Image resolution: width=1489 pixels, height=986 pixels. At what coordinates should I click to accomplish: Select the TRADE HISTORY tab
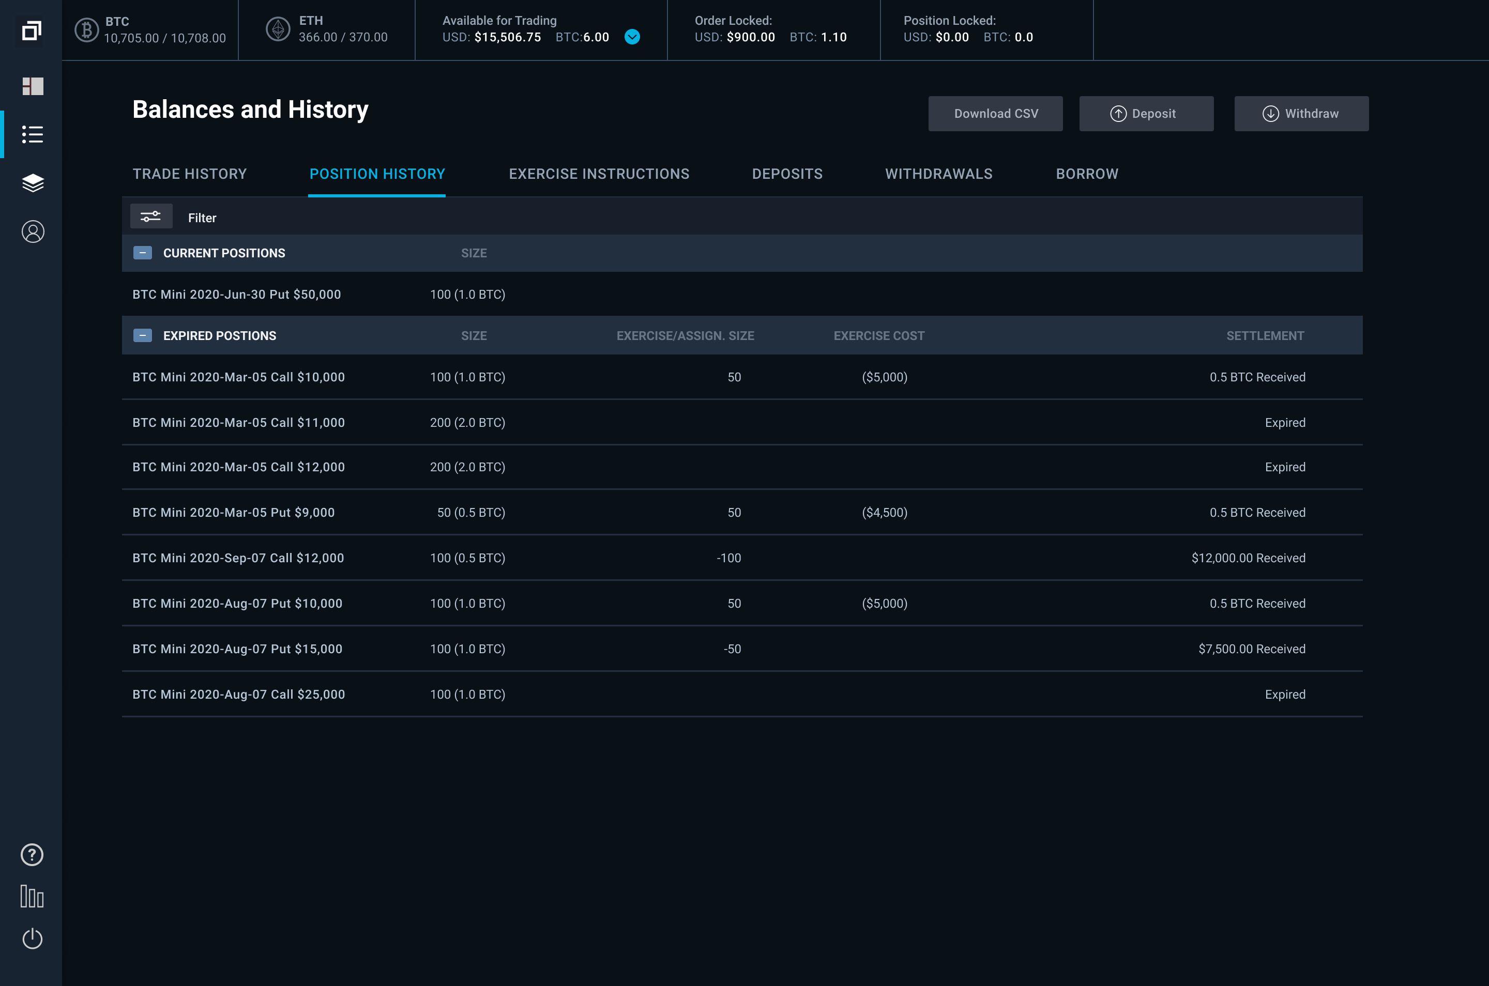click(188, 174)
